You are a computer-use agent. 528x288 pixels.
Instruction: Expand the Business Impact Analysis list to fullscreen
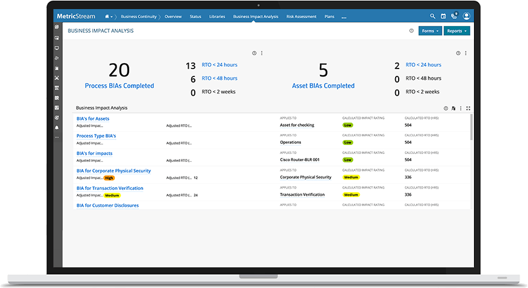pos(468,109)
